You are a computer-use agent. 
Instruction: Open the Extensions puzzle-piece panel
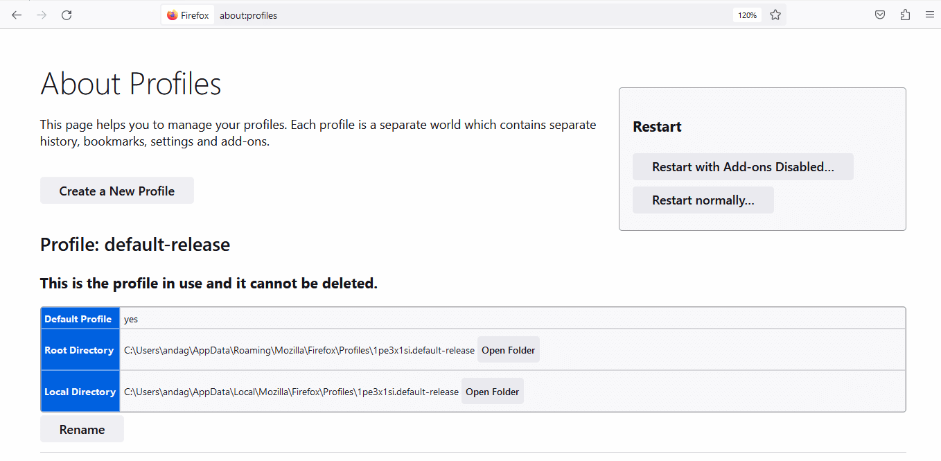[x=905, y=14]
